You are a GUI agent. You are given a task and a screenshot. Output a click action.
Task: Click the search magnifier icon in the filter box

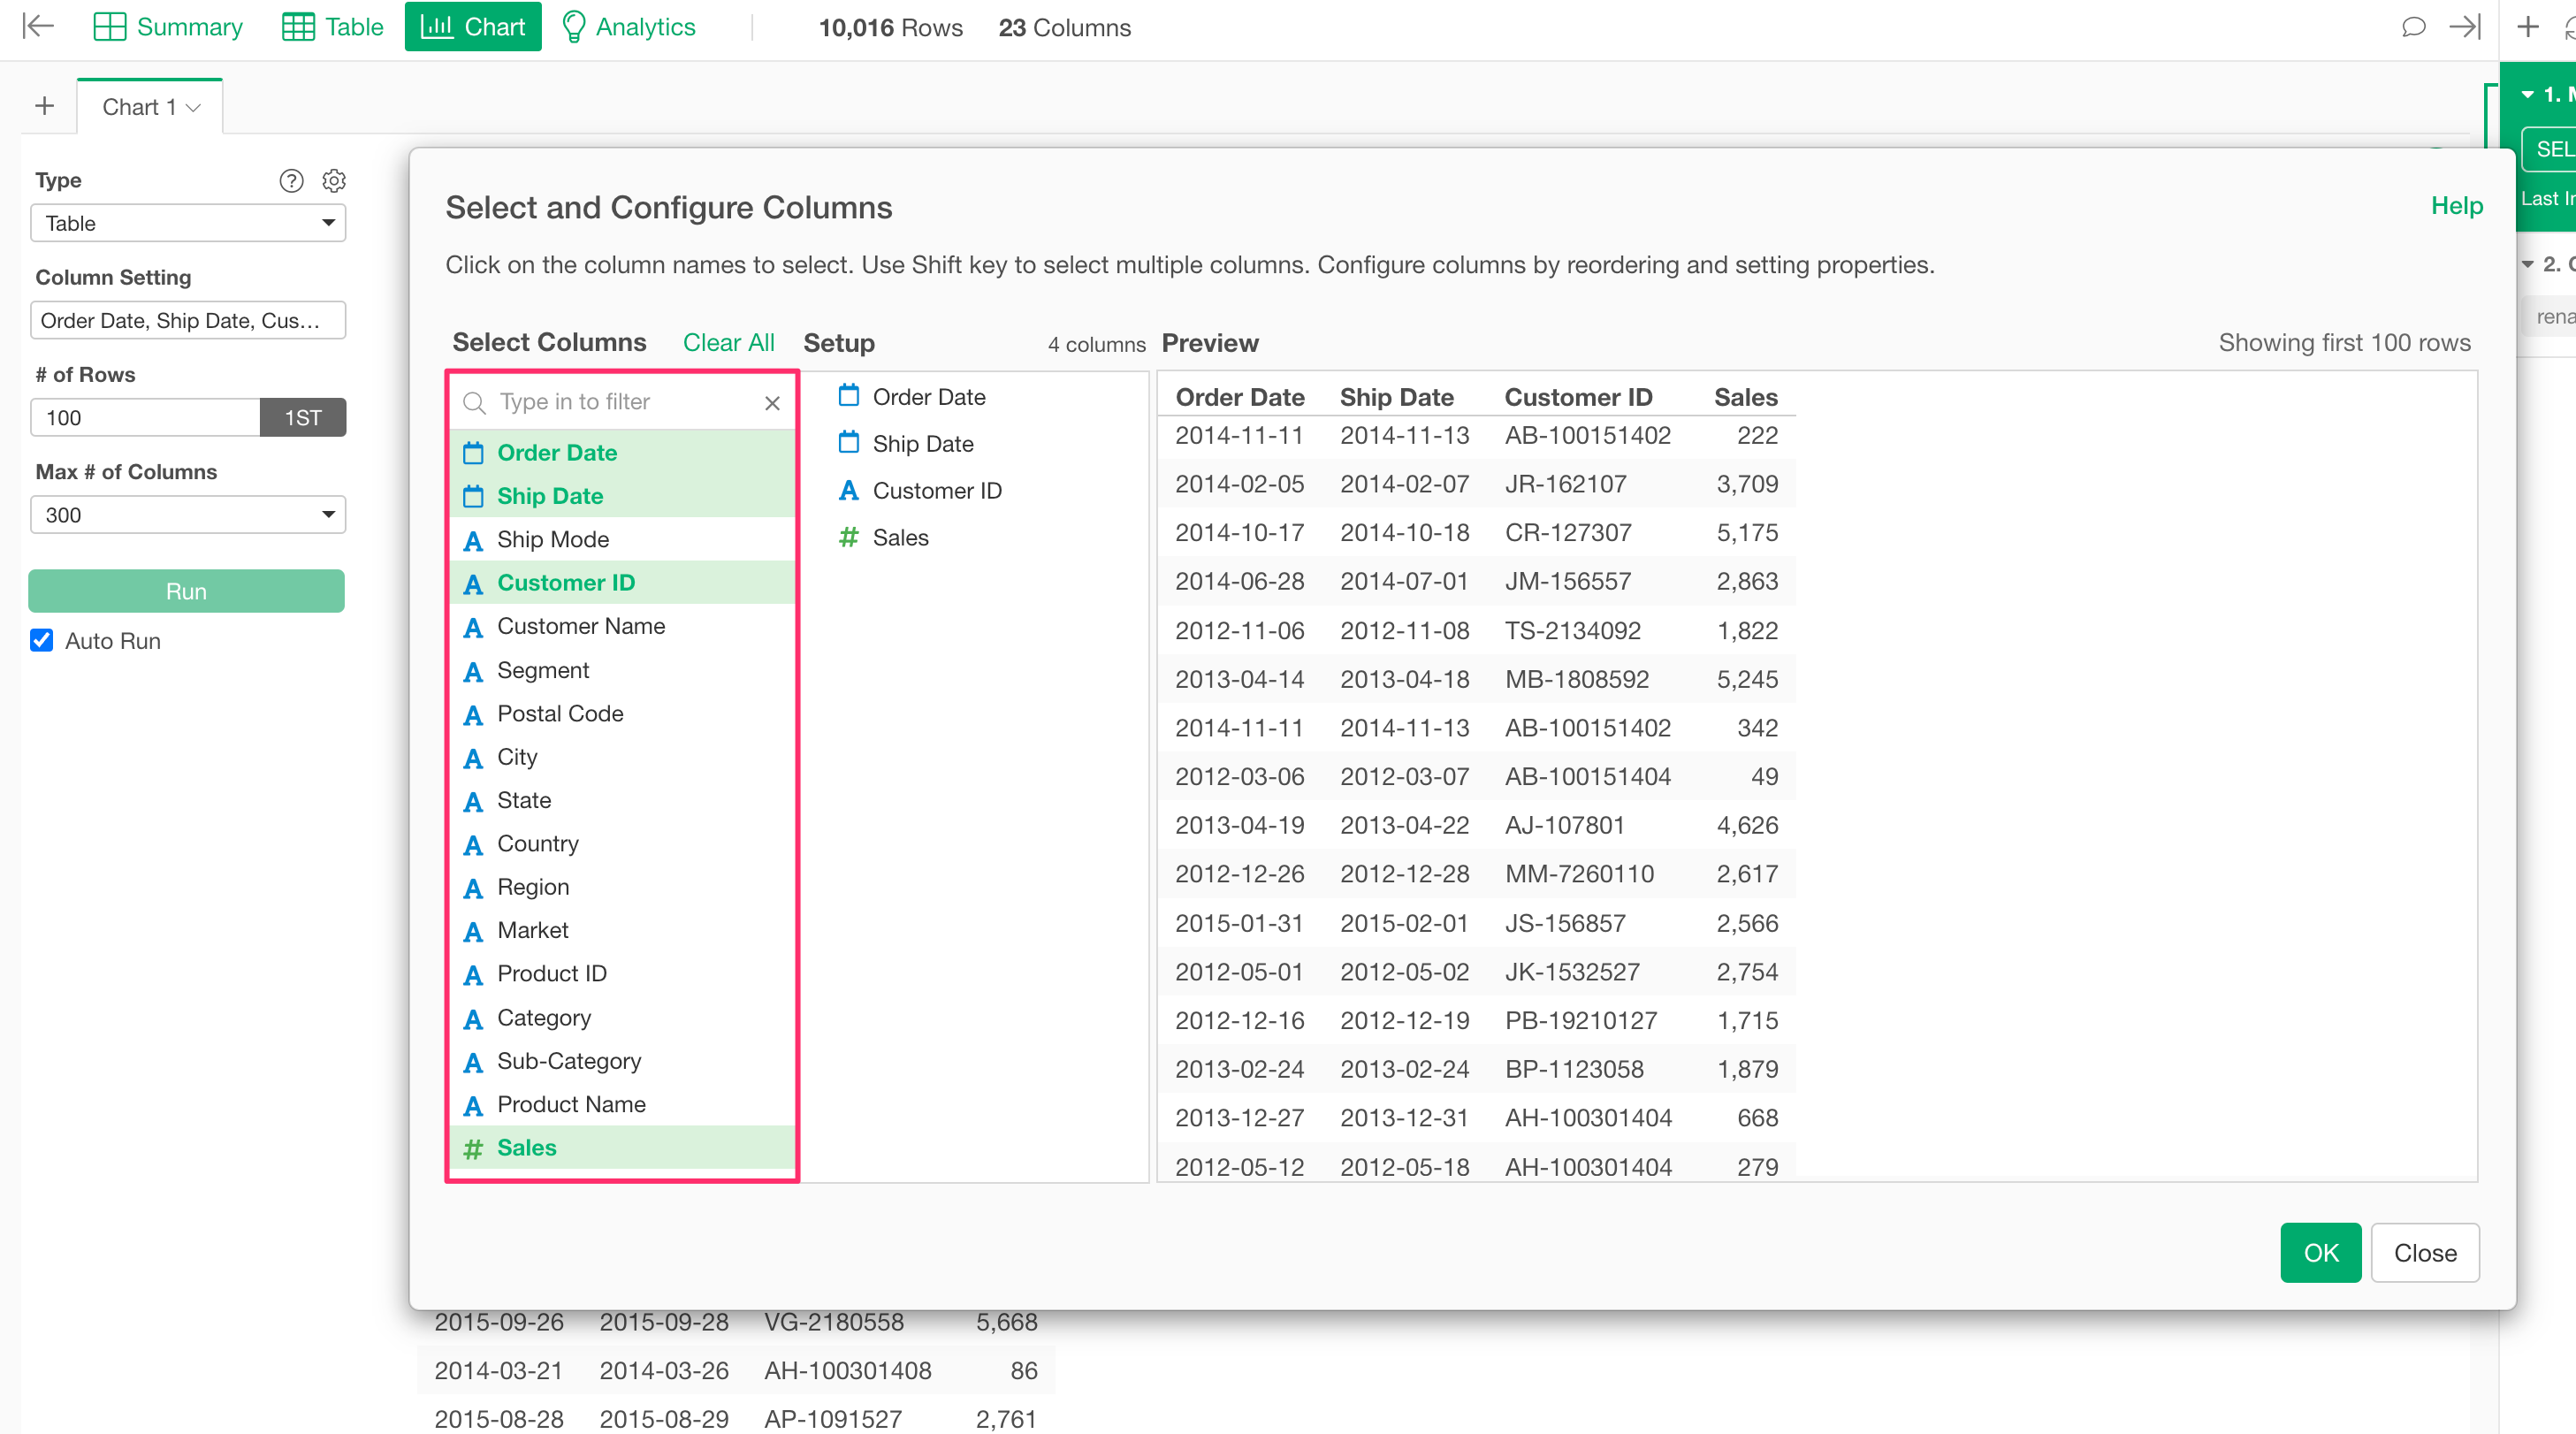click(x=474, y=402)
